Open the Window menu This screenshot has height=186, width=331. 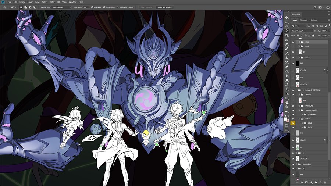click(x=72, y=2)
